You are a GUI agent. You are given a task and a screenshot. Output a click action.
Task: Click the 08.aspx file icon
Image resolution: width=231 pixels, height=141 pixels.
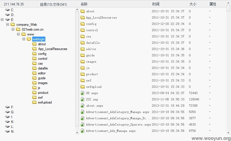(82, 93)
